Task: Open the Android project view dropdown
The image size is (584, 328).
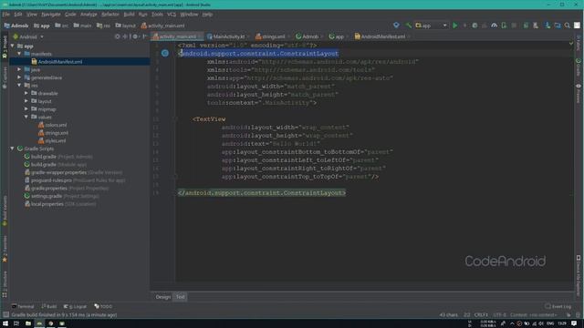Action: click(x=28, y=36)
